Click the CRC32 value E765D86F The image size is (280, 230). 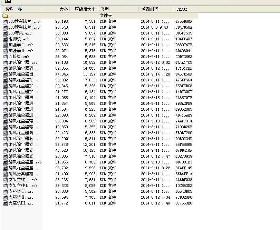click(184, 21)
